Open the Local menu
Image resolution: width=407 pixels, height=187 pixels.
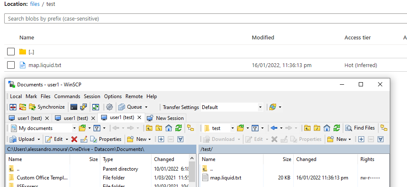tap(16, 96)
